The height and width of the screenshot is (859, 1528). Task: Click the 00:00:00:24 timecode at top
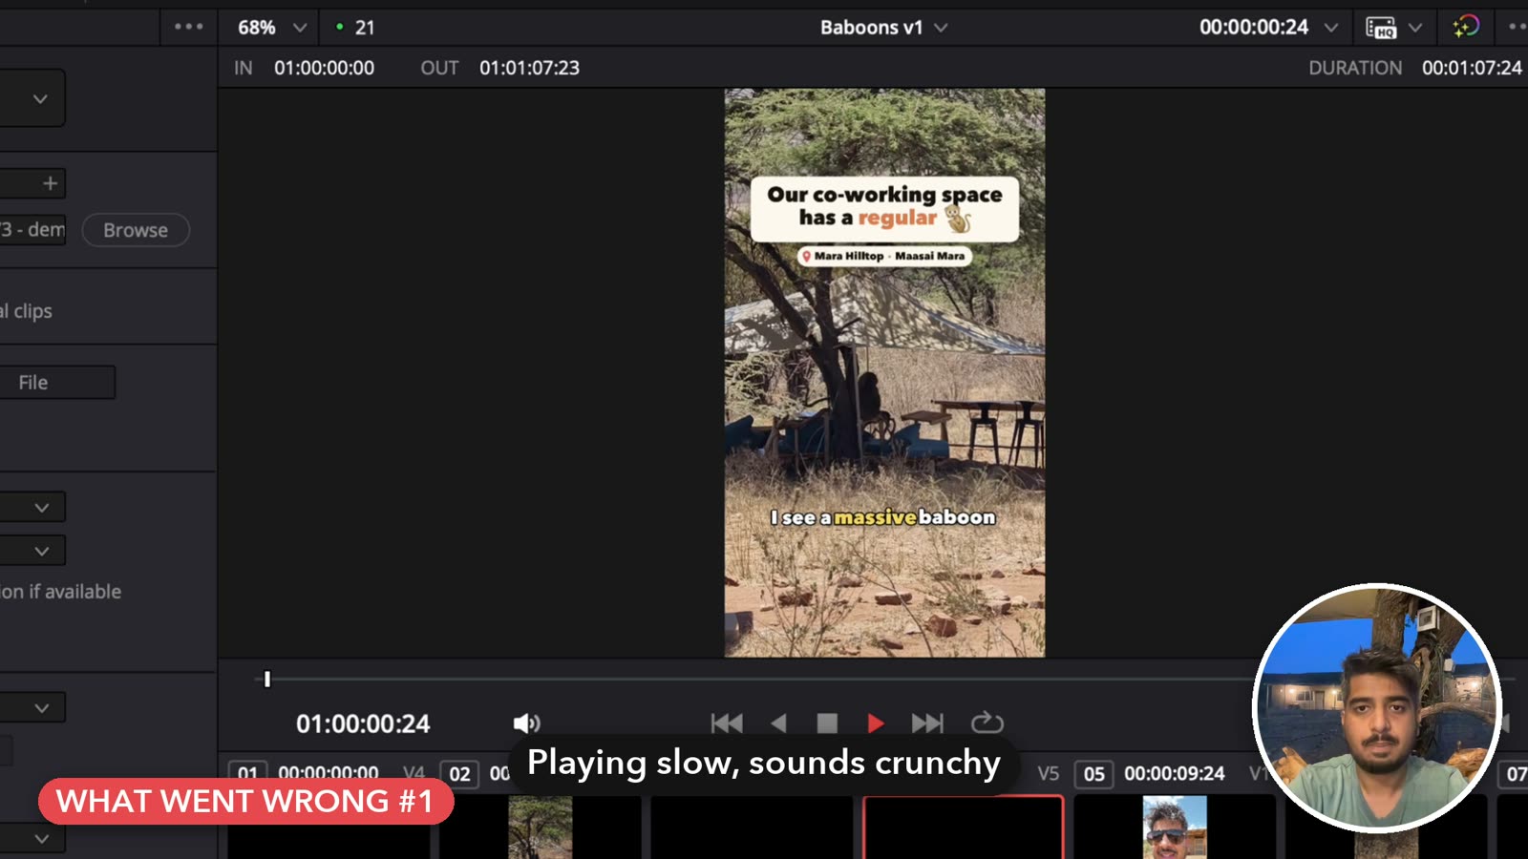click(1254, 28)
